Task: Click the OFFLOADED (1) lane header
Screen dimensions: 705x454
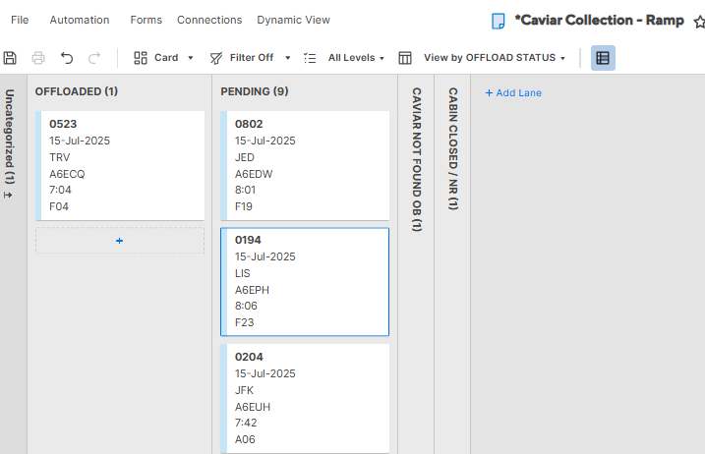Action: (77, 91)
